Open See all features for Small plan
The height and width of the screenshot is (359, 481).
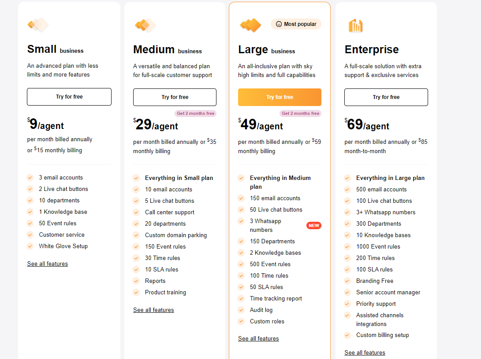(48, 264)
